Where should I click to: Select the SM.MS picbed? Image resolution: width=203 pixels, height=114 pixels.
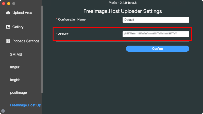point(16,54)
